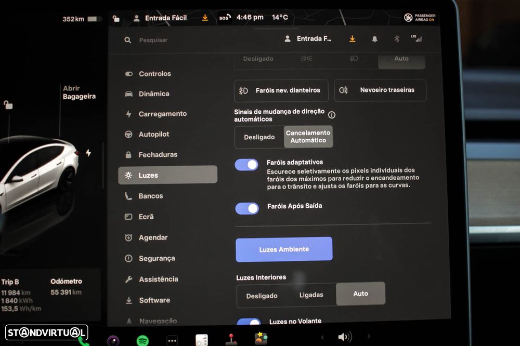The width and height of the screenshot is (520, 346).
Task: Toggle Faróis adaptativos switch
Action: pos(246,165)
